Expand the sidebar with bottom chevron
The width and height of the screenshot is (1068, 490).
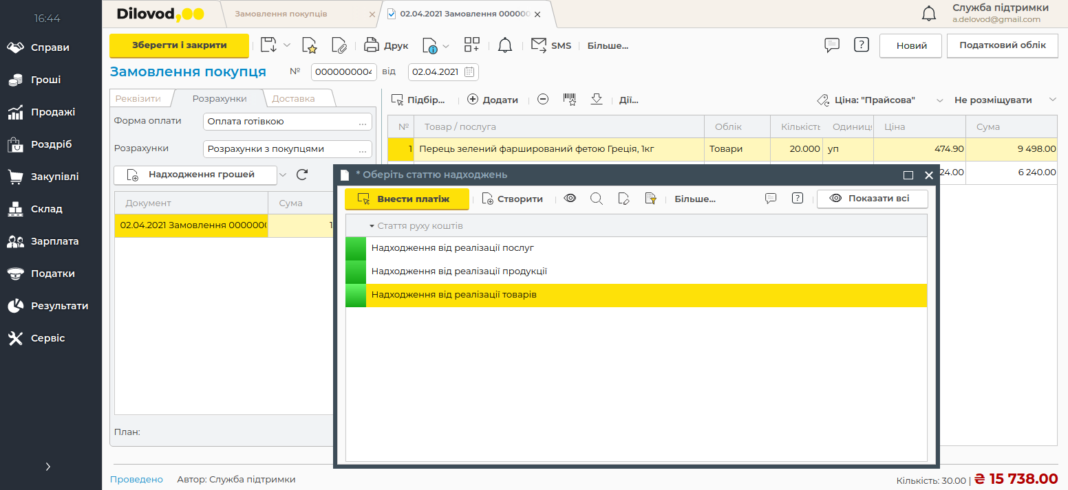click(x=48, y=467)
